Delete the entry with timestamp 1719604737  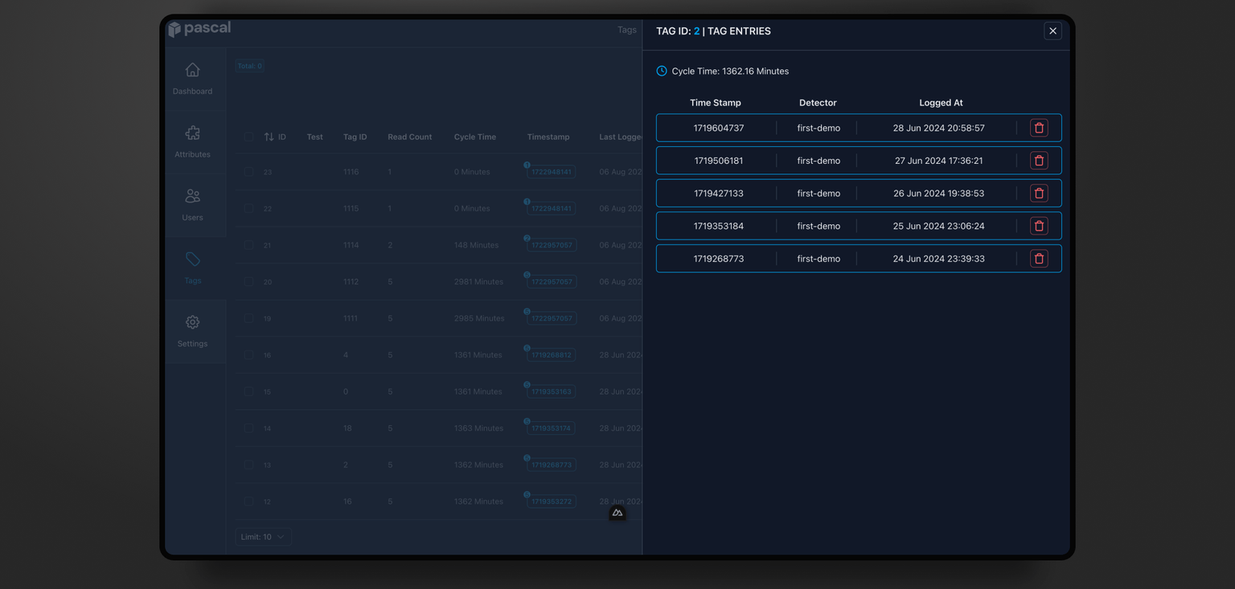tap(1038, 128)
